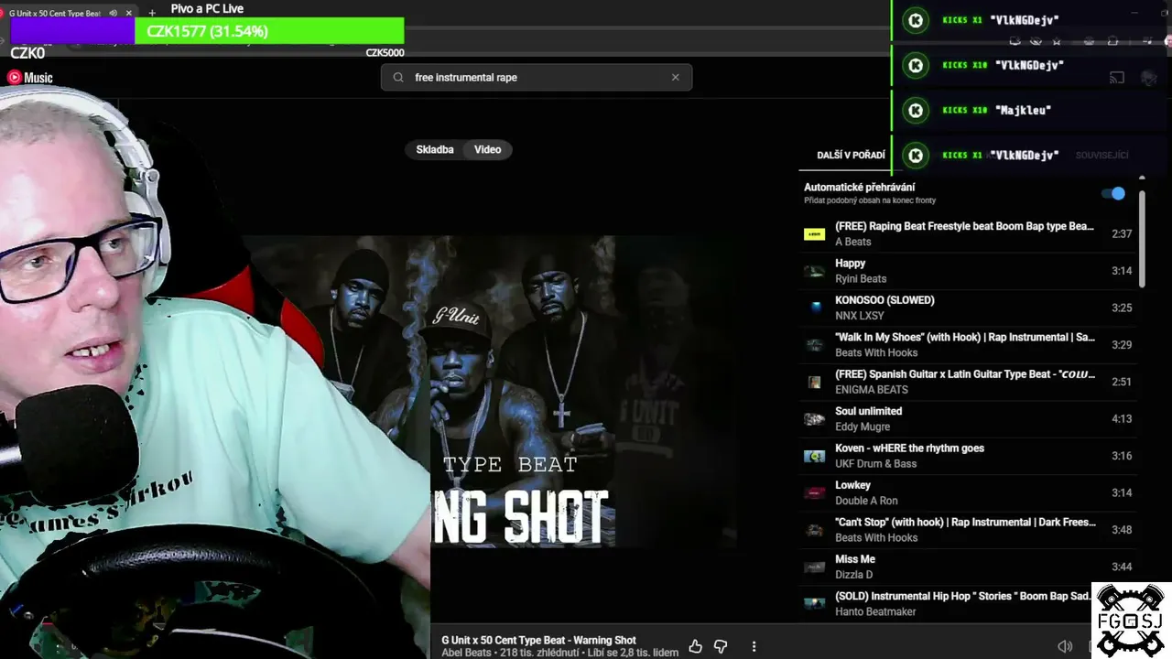Open artist 'A Beats' in queue

tap(853, 243)
